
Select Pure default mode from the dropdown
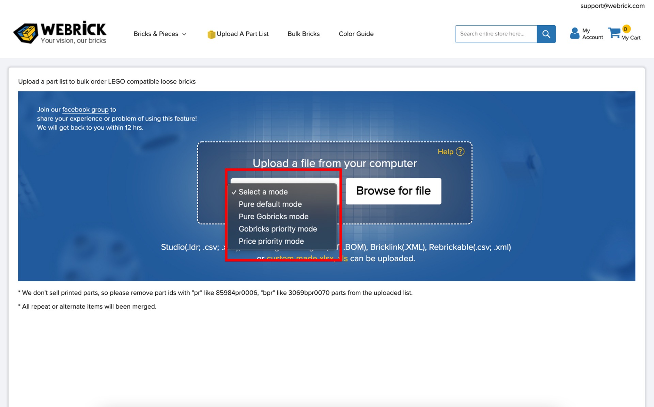[x=270, y=204]
